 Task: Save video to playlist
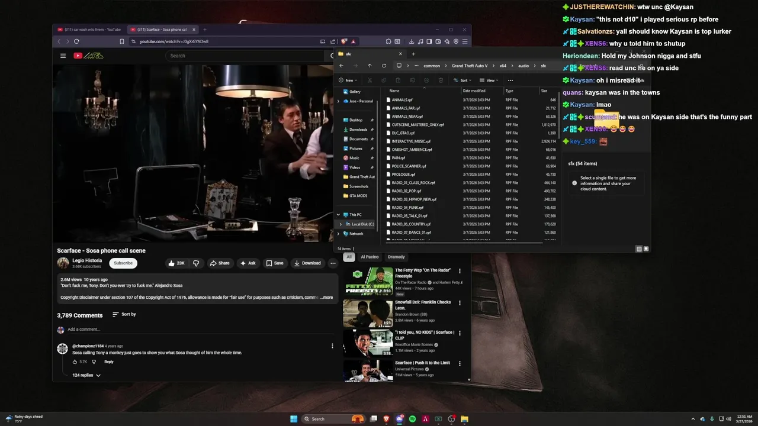point(275,263)
